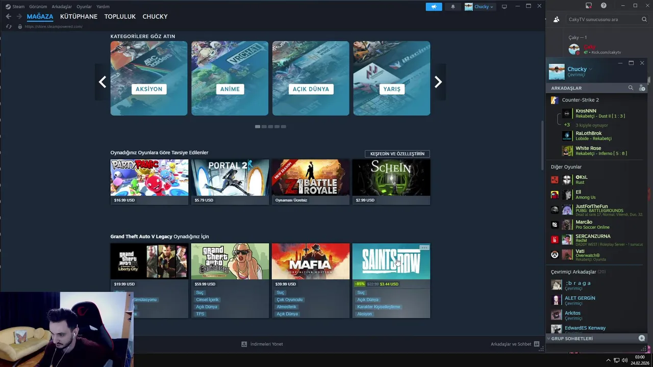Open the notifications bell

click(453, 7)
